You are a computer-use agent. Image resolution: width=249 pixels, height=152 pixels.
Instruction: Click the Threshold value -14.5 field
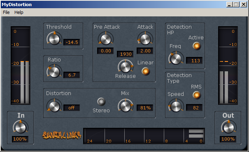click(x=72, y=42)
